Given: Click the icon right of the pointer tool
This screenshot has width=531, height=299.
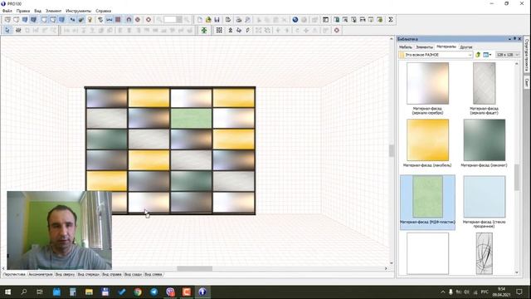Looking at the screenshot, I should point(18,30).
